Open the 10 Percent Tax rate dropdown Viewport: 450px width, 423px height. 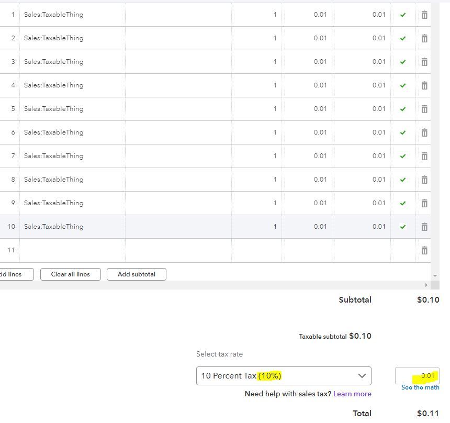pos(284,375)
